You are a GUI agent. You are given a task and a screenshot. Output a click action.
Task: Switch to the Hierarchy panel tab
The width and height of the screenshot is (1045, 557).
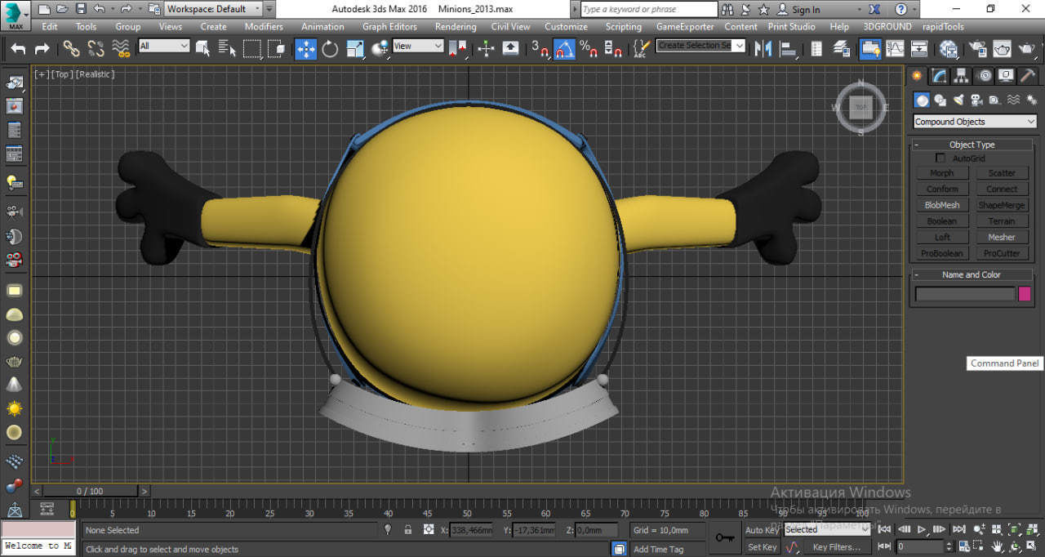pyautogui.click(x=962, y=76)
